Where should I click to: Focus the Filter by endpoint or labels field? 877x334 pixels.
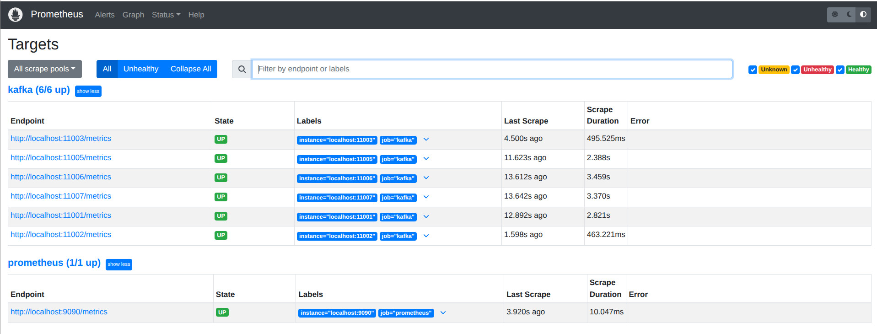point(492,69)
